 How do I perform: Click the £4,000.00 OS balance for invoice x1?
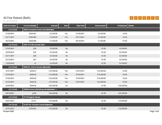123,63
